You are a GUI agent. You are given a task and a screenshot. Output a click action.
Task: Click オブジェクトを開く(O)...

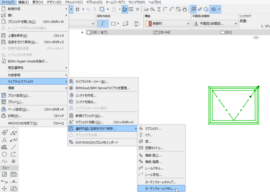[x=103, y=122]
